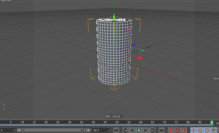Screen dimensions: 219x133
Task: Adjust stepper arrows on 90 F field
Action: [109, 130]
